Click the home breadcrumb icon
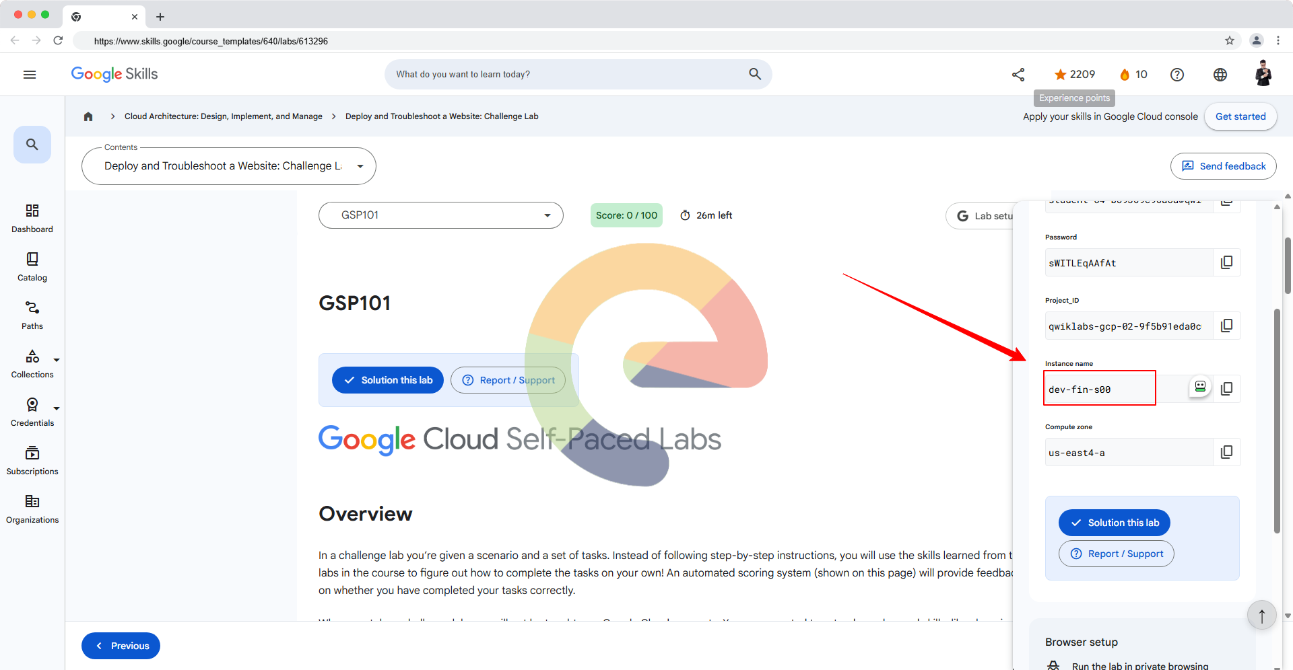Image resolution: width=1293 pixels, height=670 pixels. coord(88,116)
